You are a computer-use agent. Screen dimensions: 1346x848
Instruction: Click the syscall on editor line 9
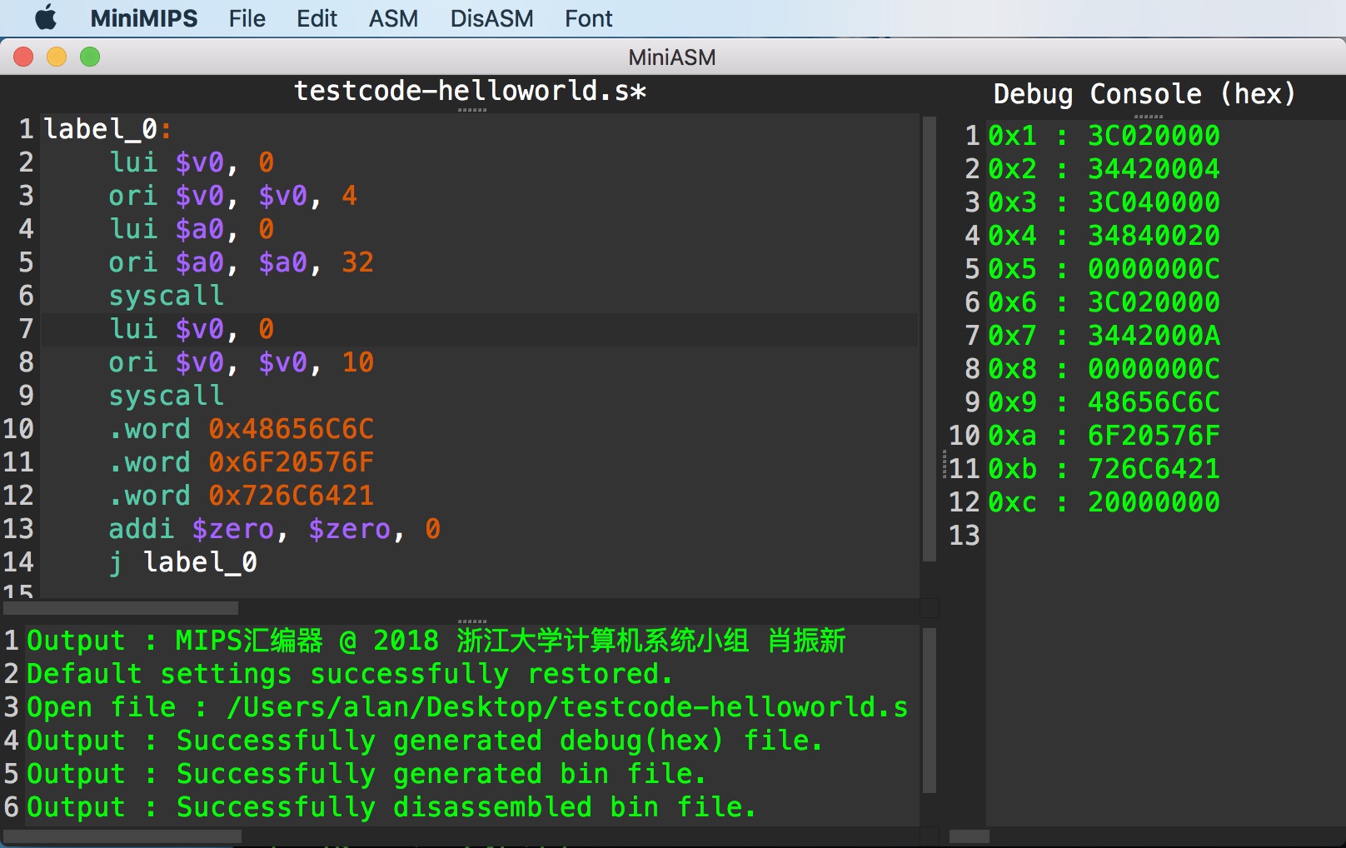[167, 396]
